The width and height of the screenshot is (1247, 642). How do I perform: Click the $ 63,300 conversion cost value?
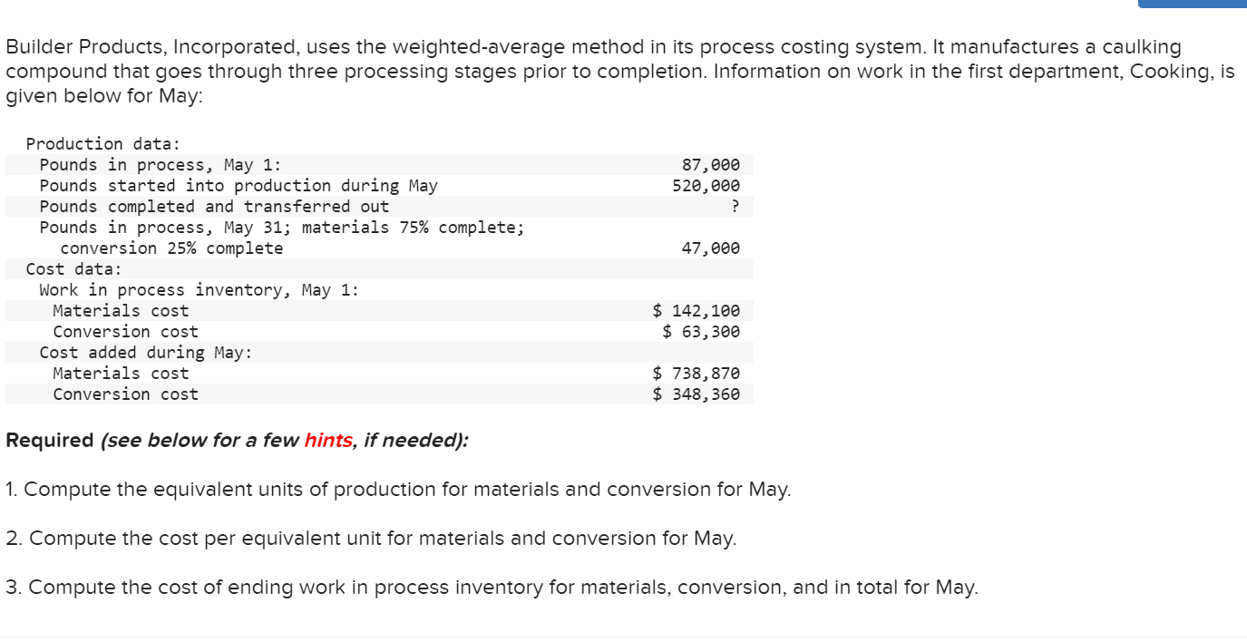[x=701, y=332]
